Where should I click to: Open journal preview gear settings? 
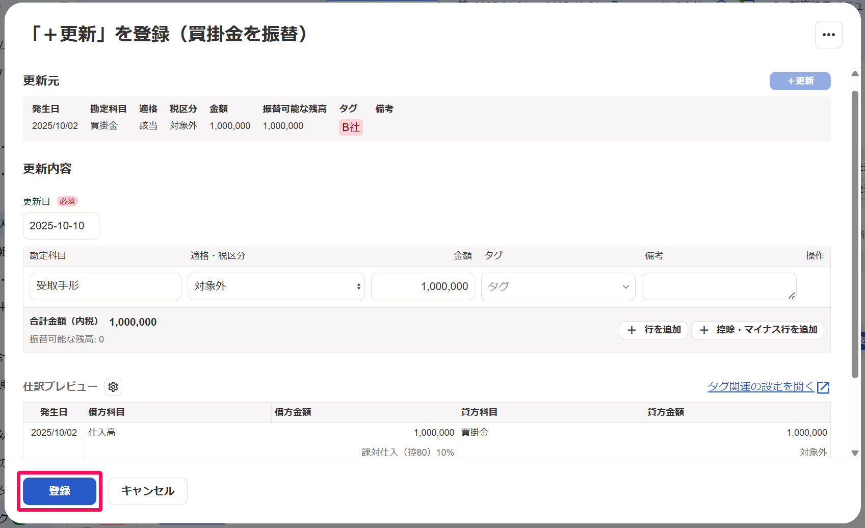(113, 387)
